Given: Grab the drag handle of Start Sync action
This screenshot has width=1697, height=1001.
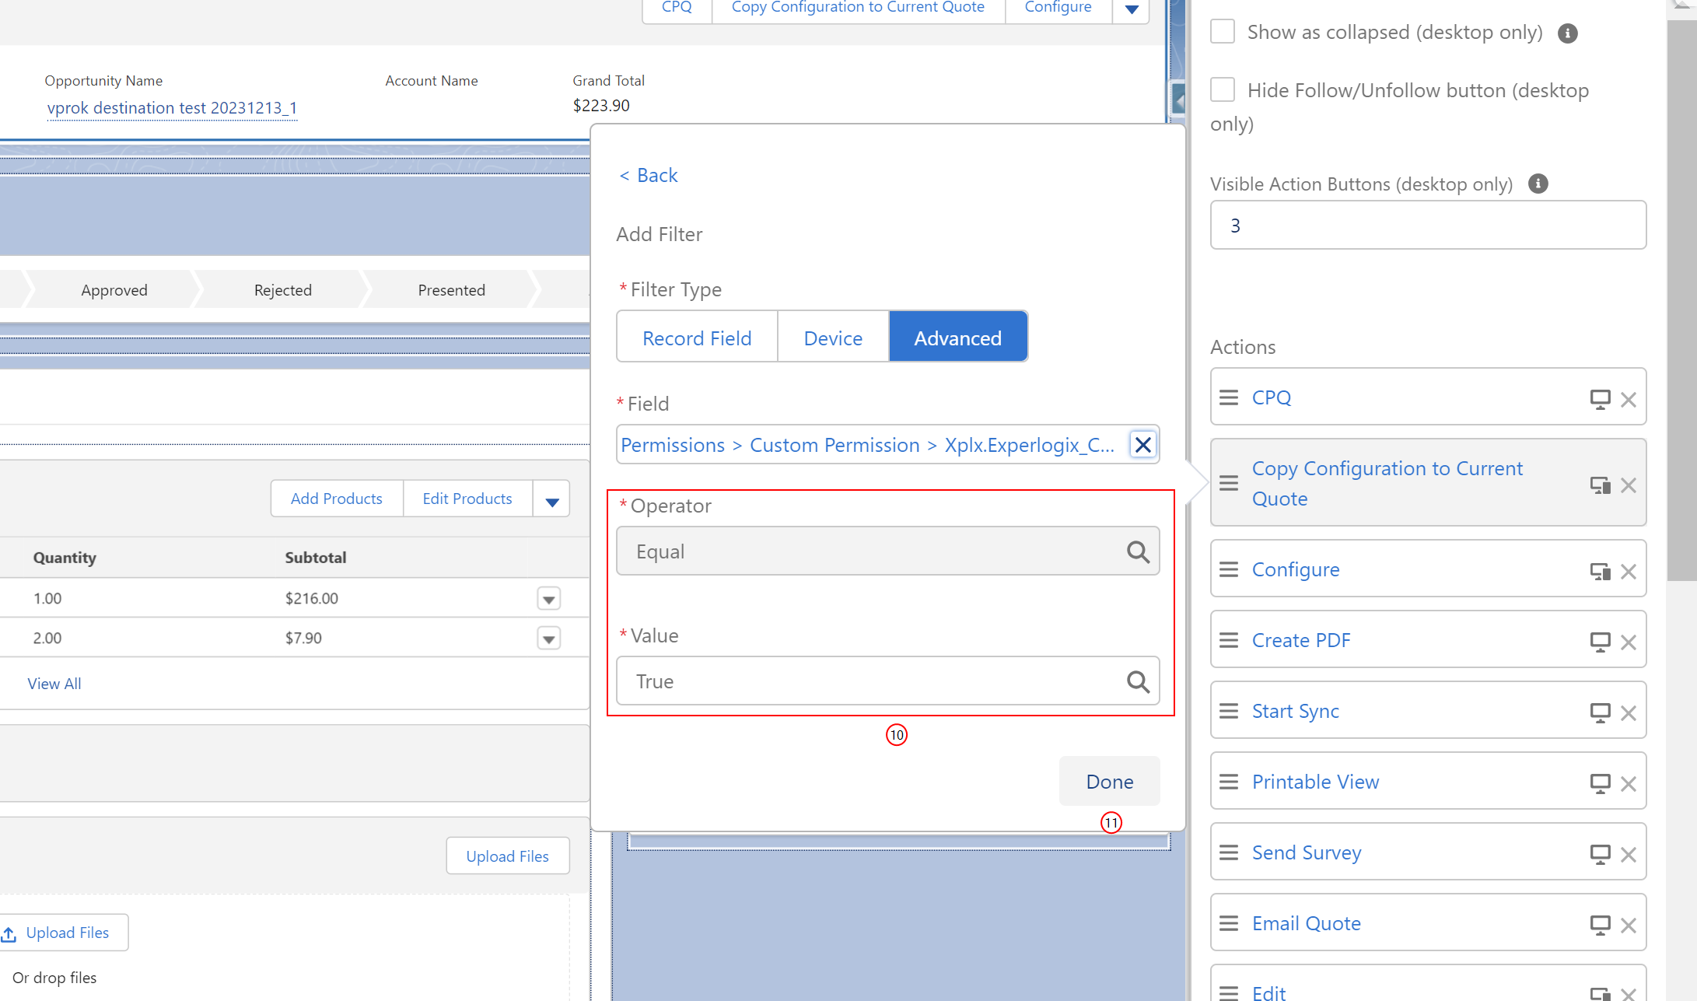Looking at the screenshot, I should tap(1229, 711).
